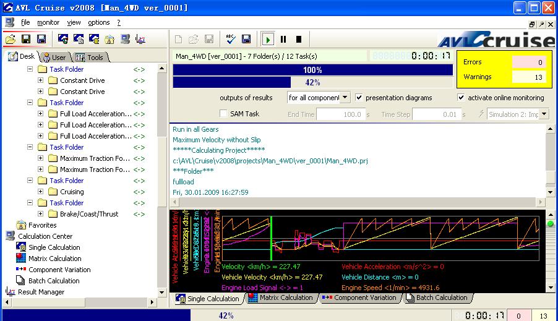Click the house favorites toolbar icon
558x321 pixels.
[x=109, y=39]
